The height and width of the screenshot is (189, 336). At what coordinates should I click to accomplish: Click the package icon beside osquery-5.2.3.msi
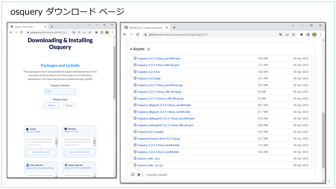135,72
